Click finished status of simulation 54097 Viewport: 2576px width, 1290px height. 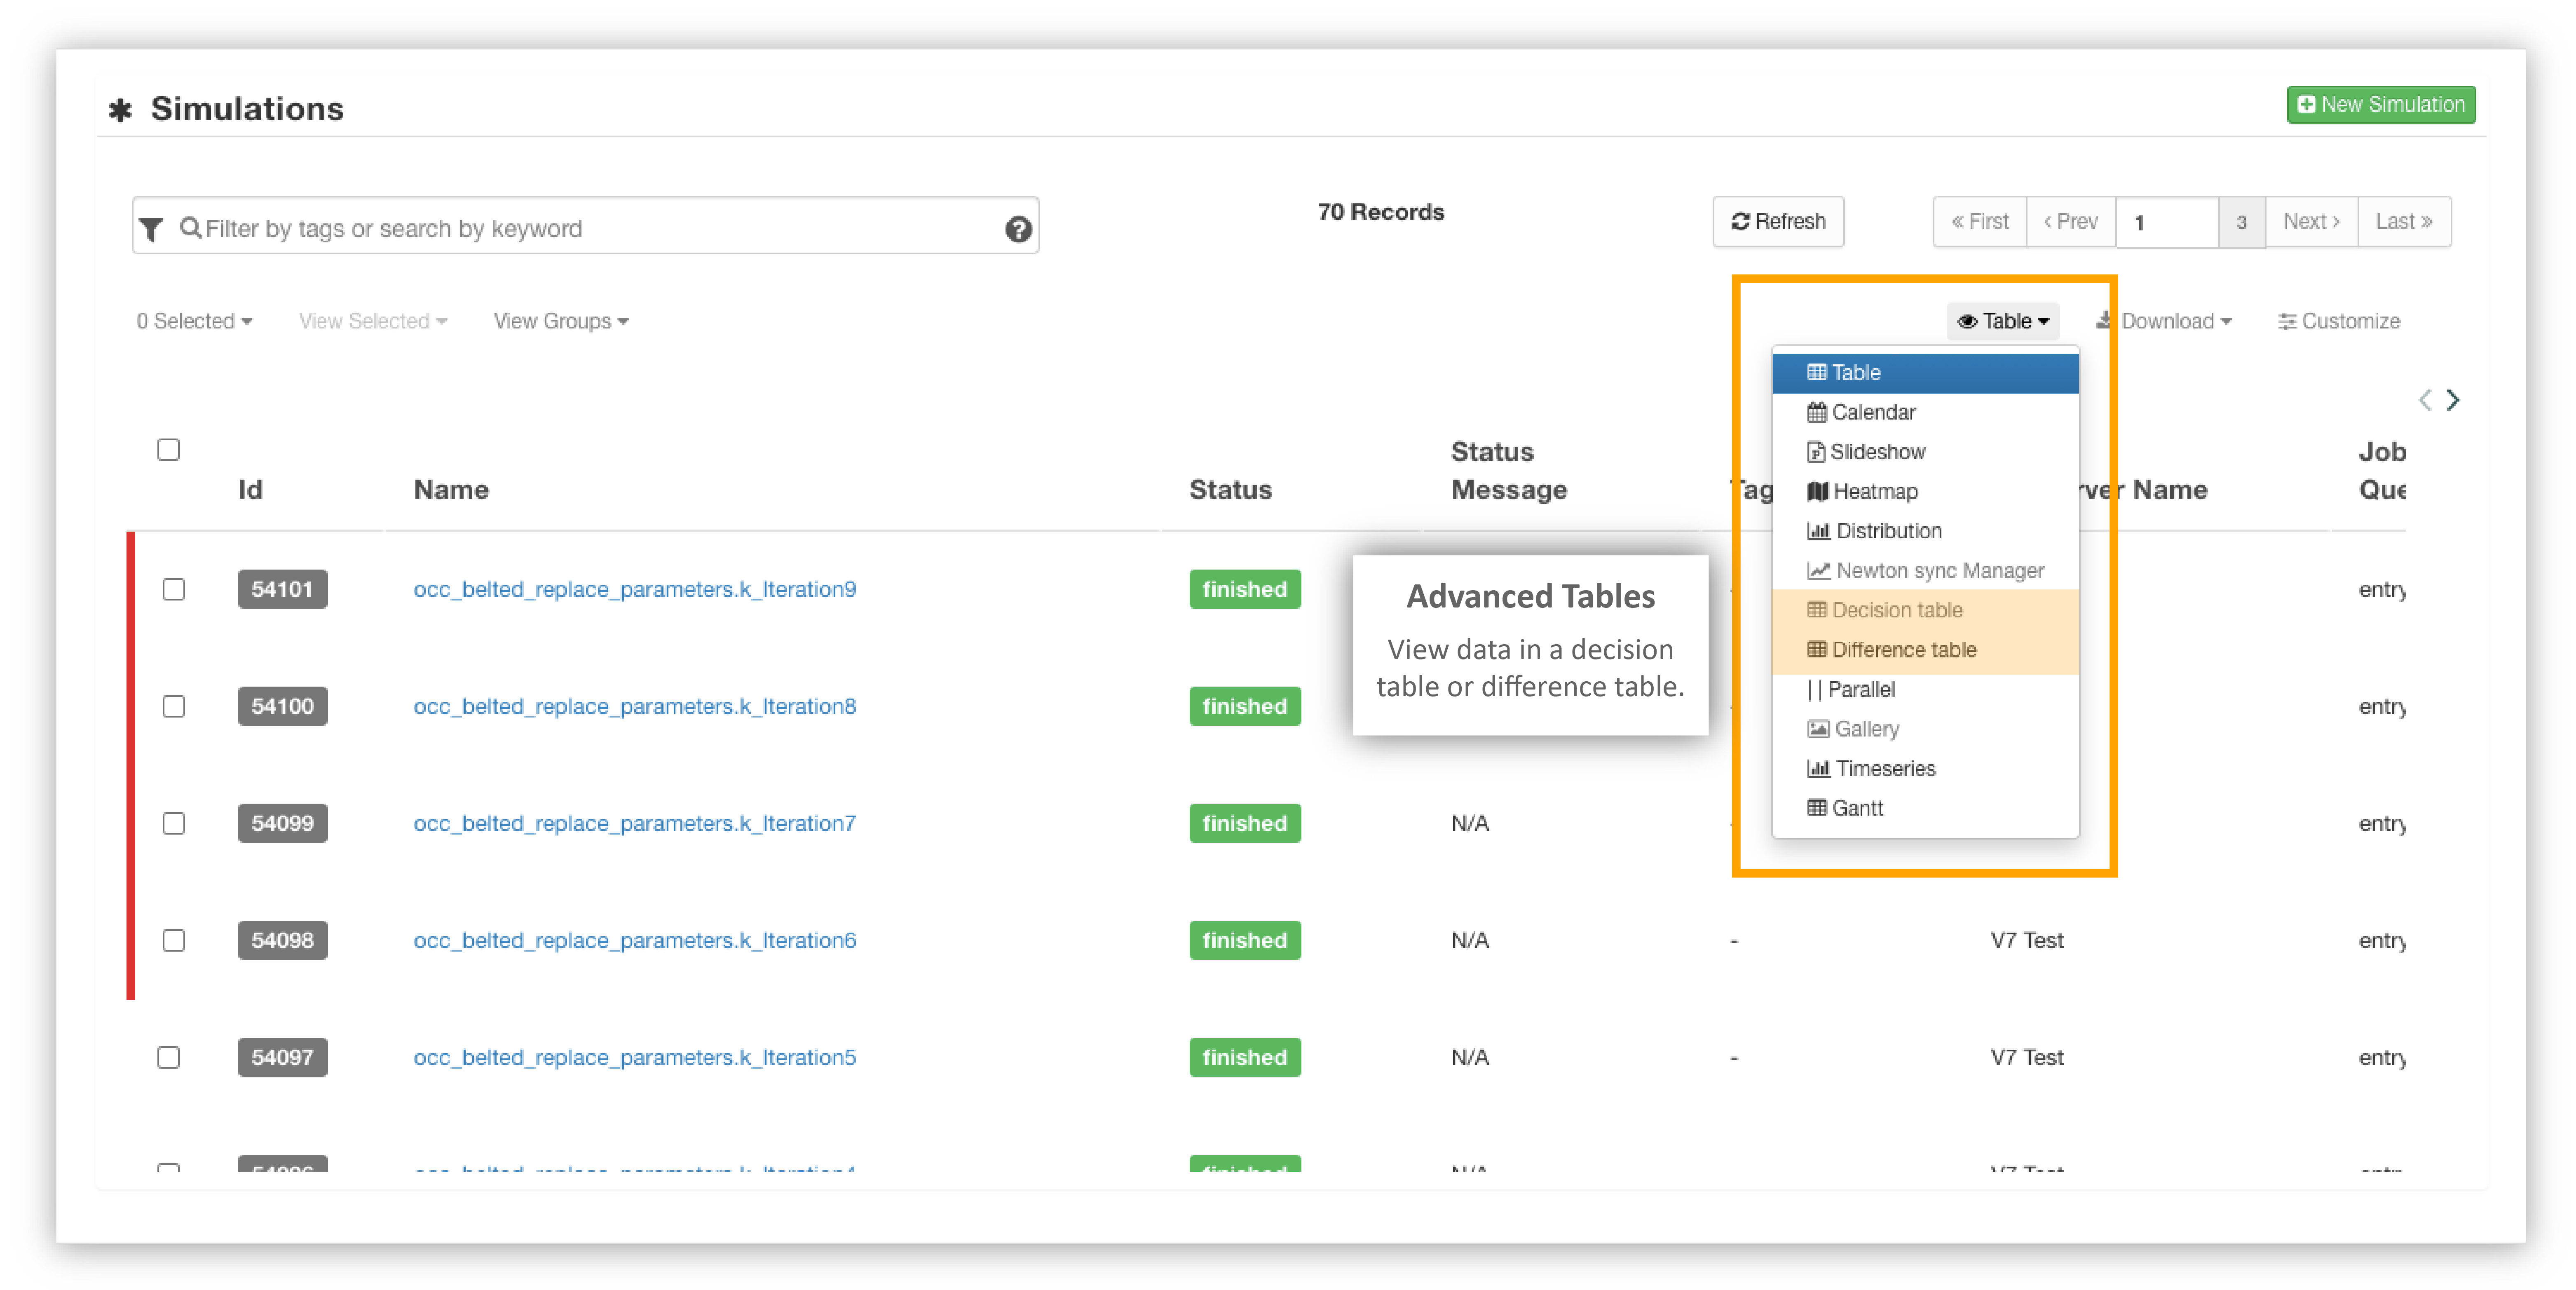[x=1244, y=1057]
